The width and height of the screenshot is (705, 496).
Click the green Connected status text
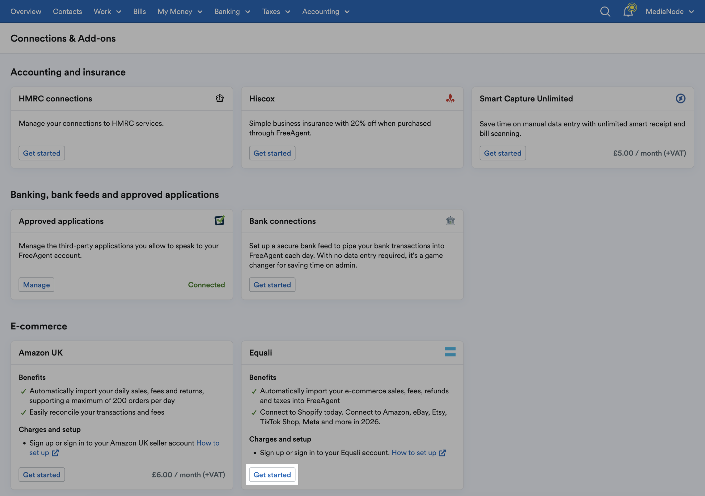(x=206, y=285)
